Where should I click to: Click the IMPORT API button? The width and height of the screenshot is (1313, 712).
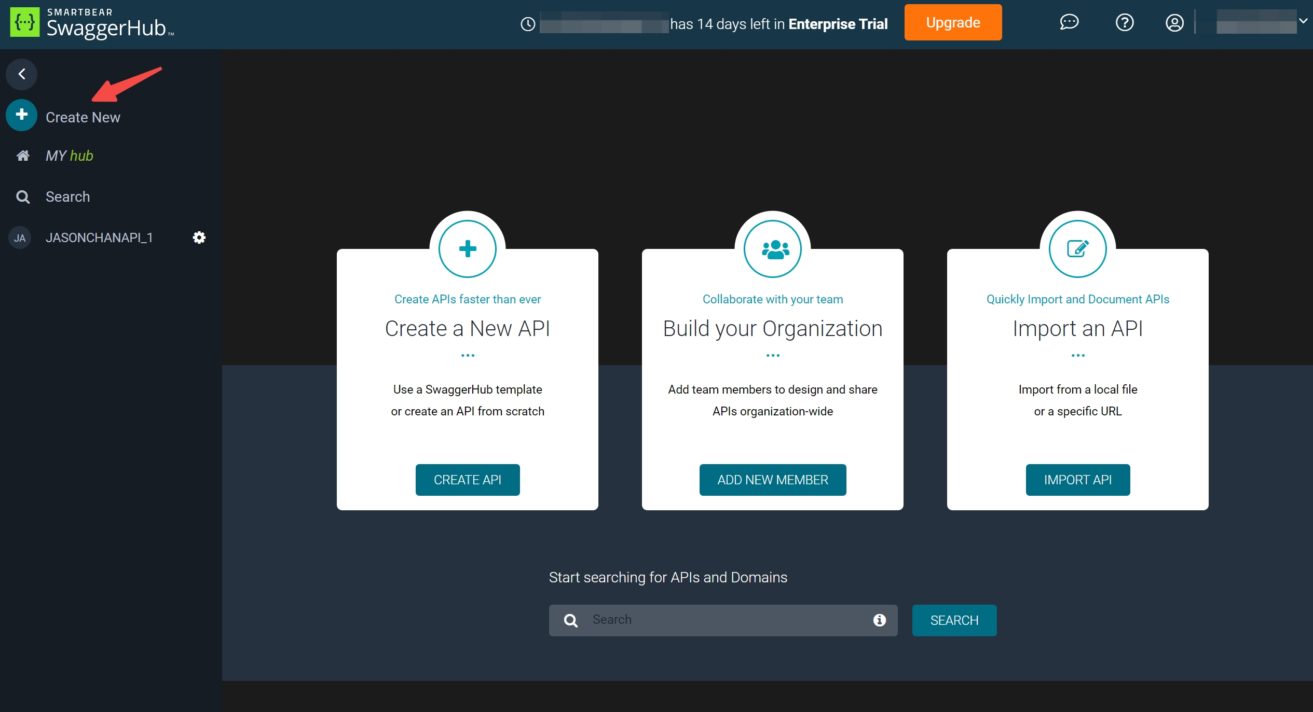1078,480
